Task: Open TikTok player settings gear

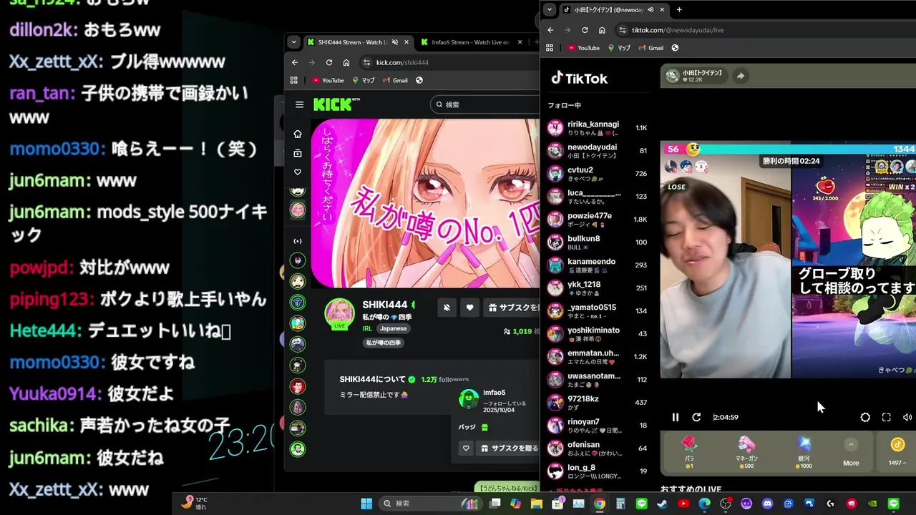Action: pos(865,417)
